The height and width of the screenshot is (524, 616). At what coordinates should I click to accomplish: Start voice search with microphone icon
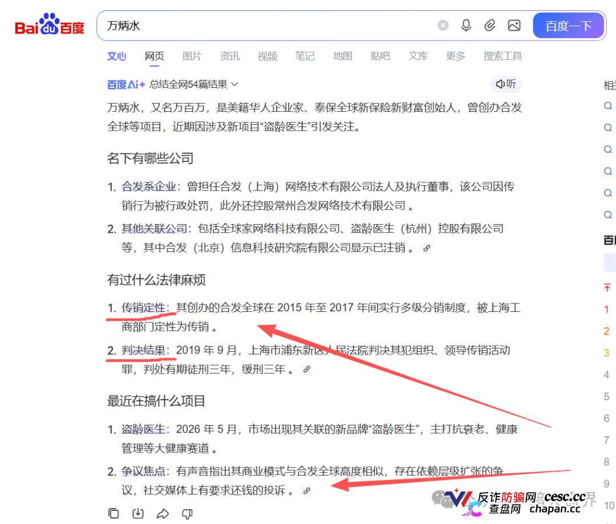pos(466,26)
